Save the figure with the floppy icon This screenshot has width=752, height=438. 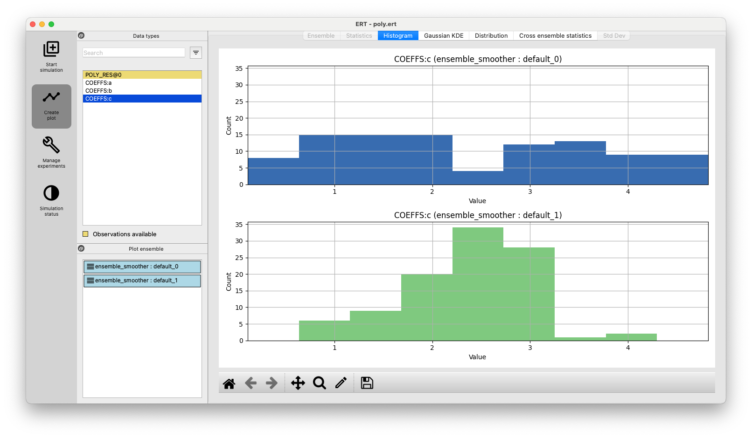pyautogui.click(x=367, y=383)
